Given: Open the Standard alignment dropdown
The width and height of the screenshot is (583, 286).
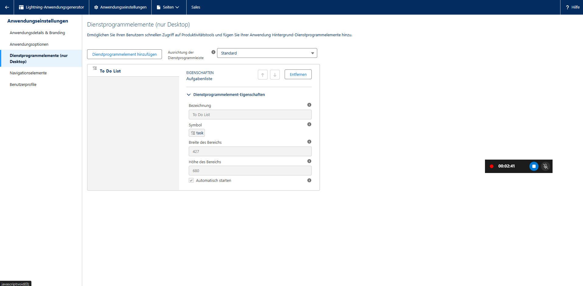Looking at the screenshot, I should (267, 53).
